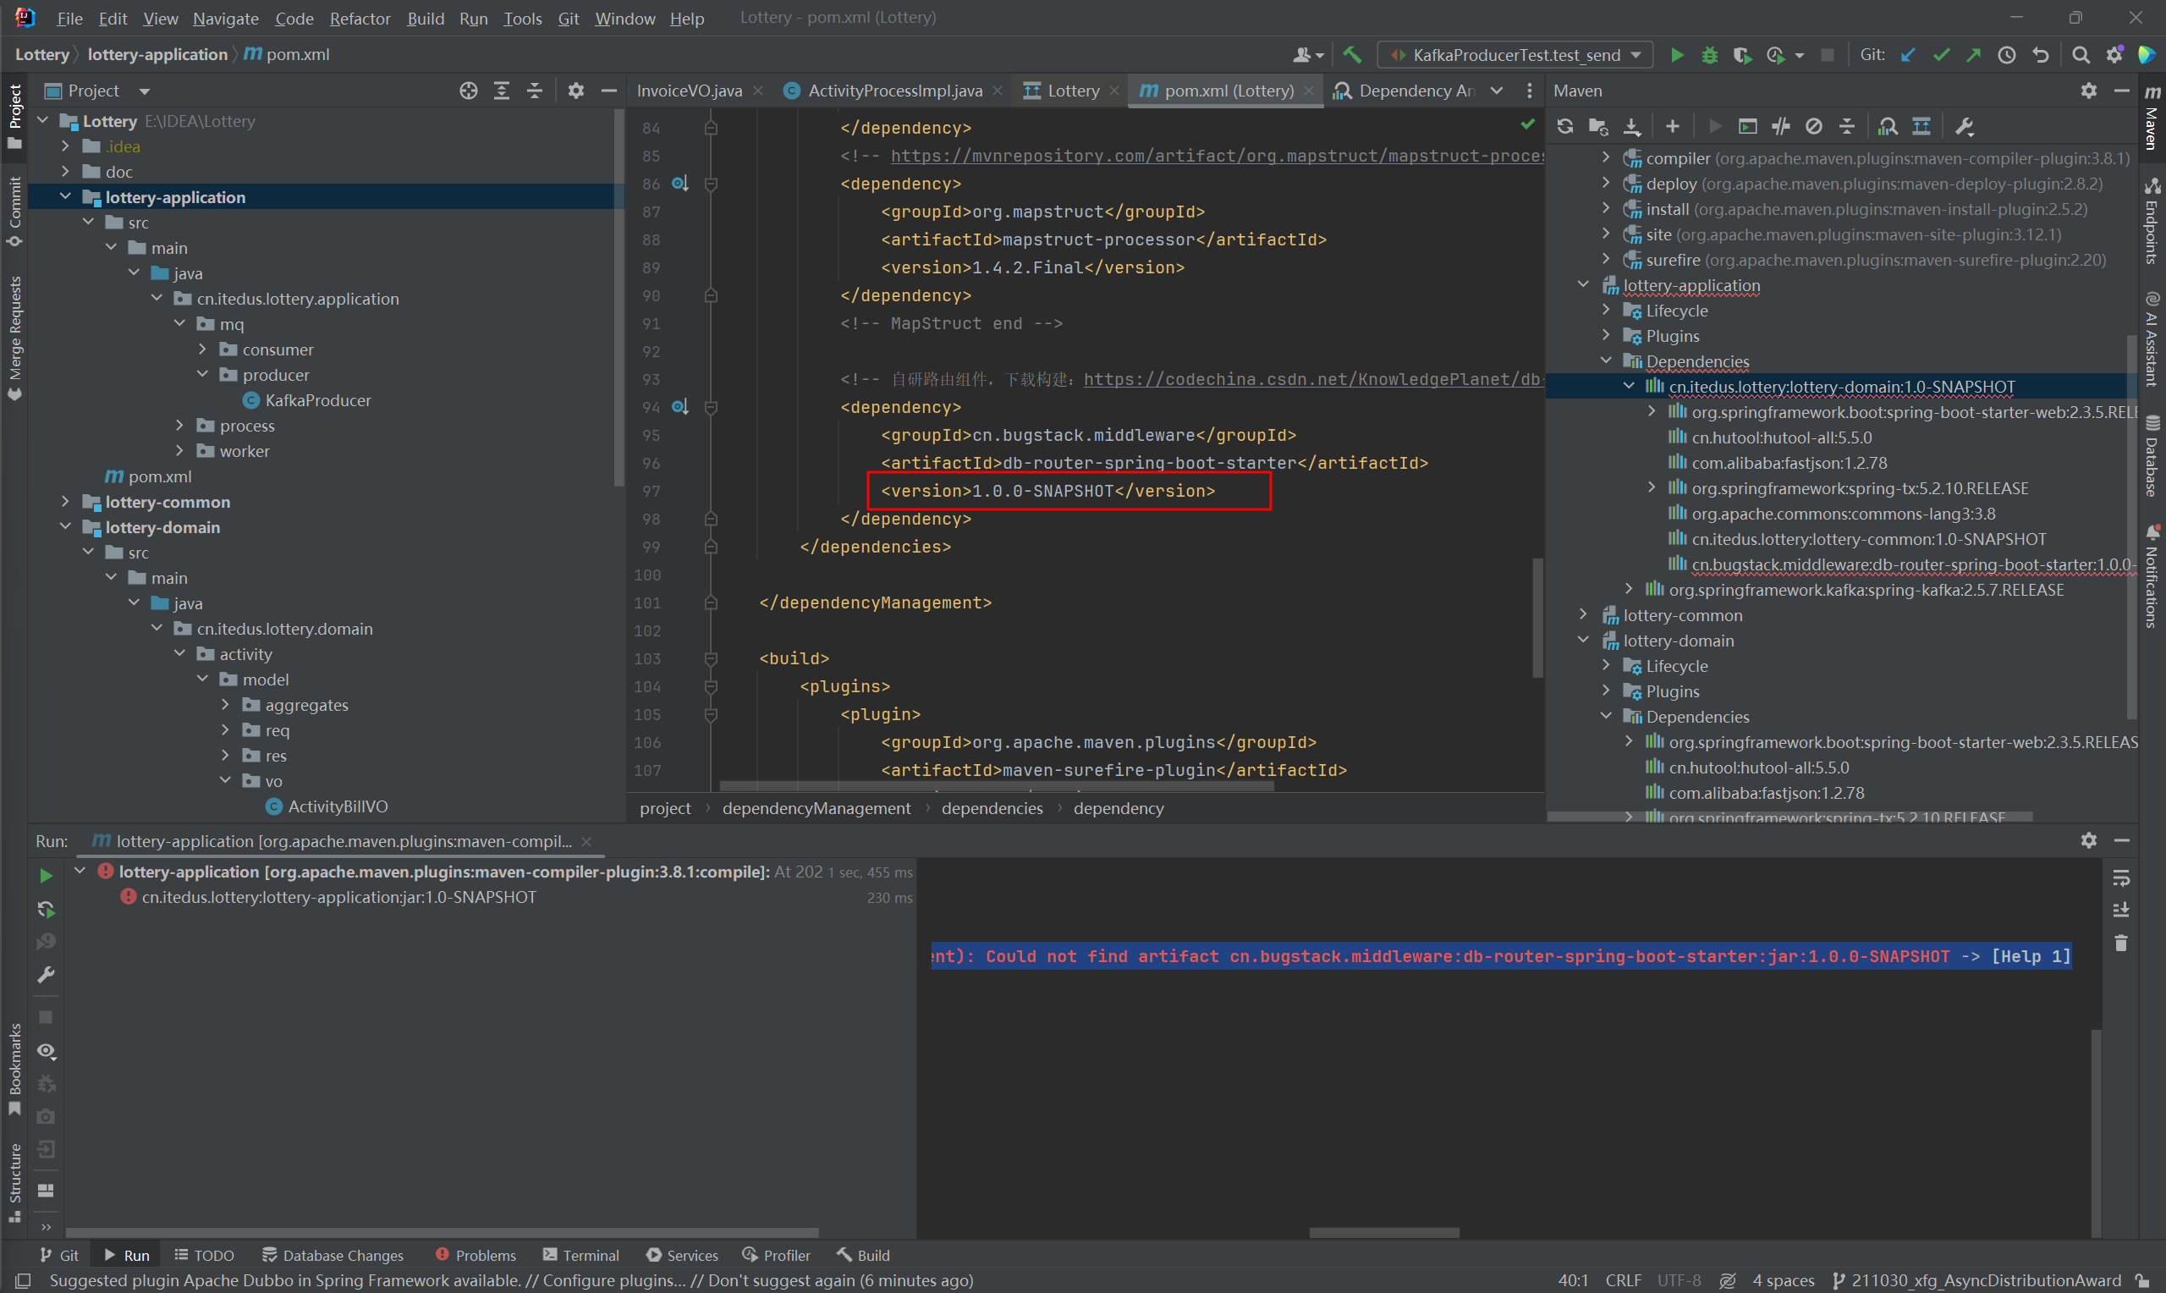The image size is (2166, 1293).
Task: Toggle Maven offline mode icon
Action: click(x=1781, y=126)
